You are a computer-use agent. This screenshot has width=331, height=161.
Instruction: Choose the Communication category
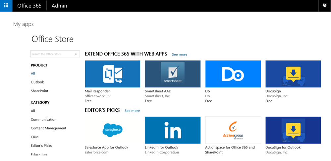pos(43,119)
